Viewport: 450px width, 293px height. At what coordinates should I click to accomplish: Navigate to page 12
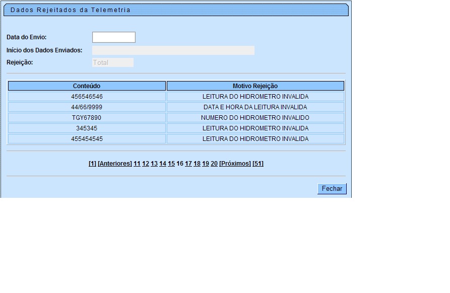(146, 164)
